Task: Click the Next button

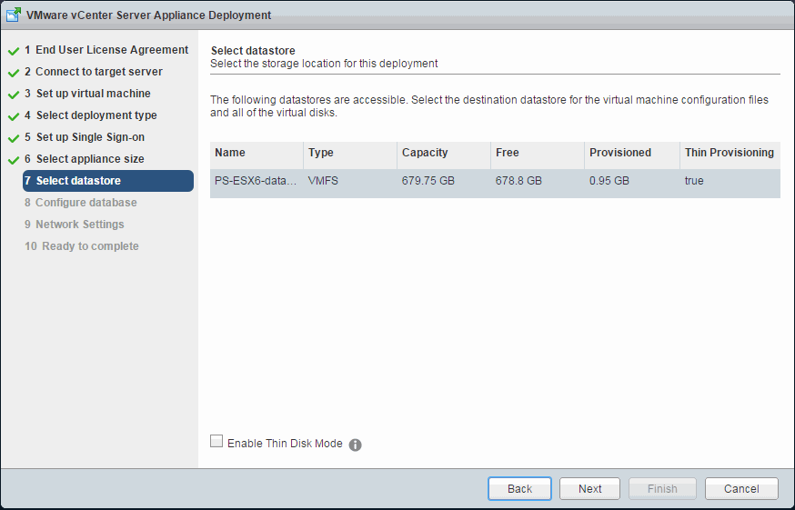Action: pyautogui.click(x=589, y=488)
